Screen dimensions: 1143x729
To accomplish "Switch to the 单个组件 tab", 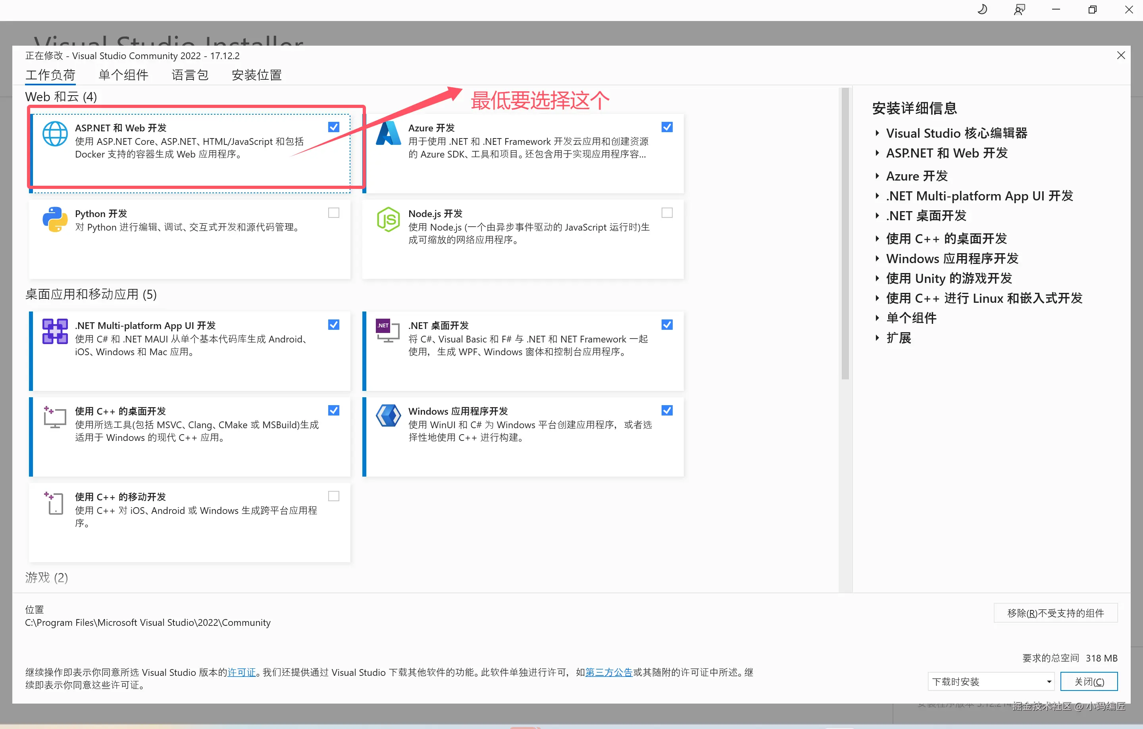I will (x=123, y=75).
